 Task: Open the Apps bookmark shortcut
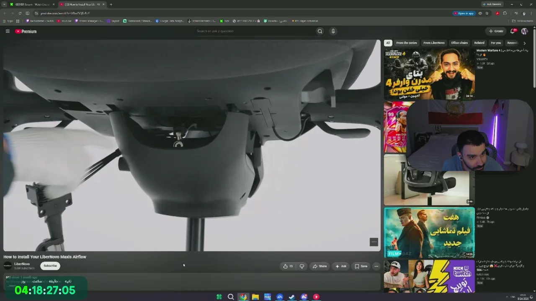pos(8,21)
